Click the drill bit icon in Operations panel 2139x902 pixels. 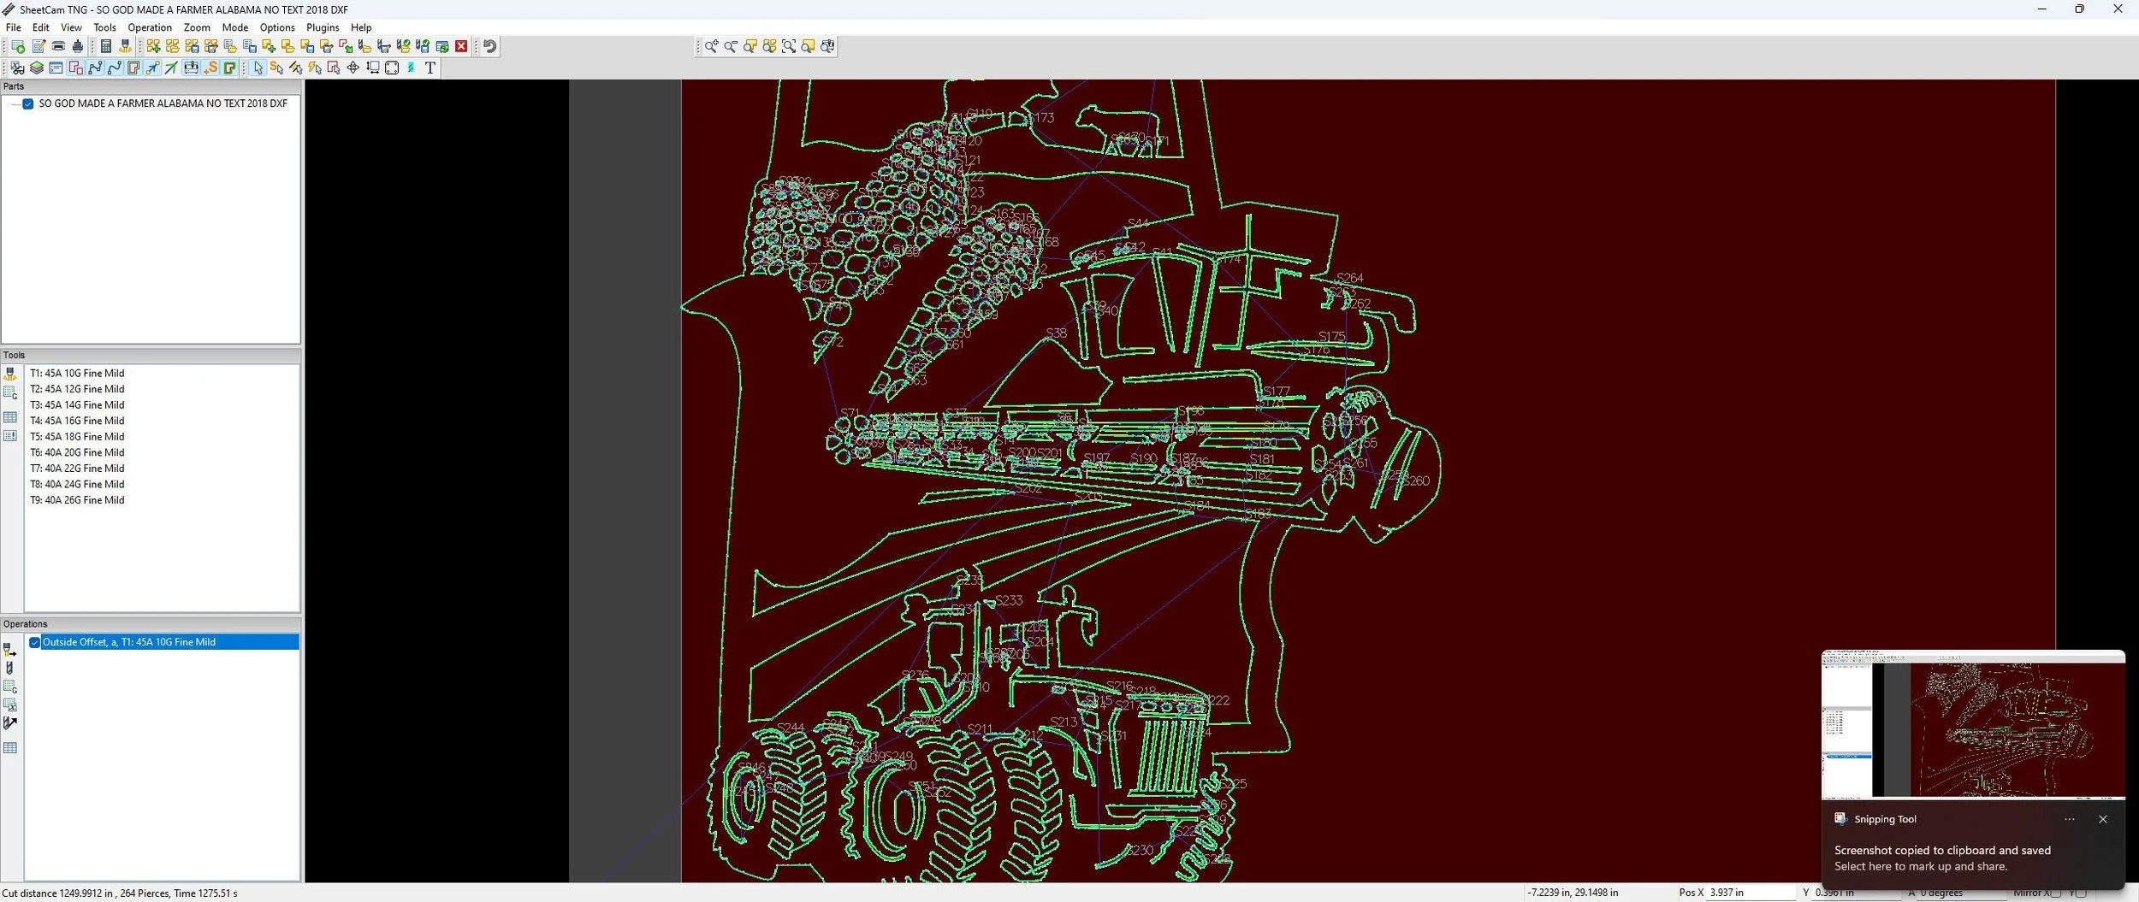point(10,669)
